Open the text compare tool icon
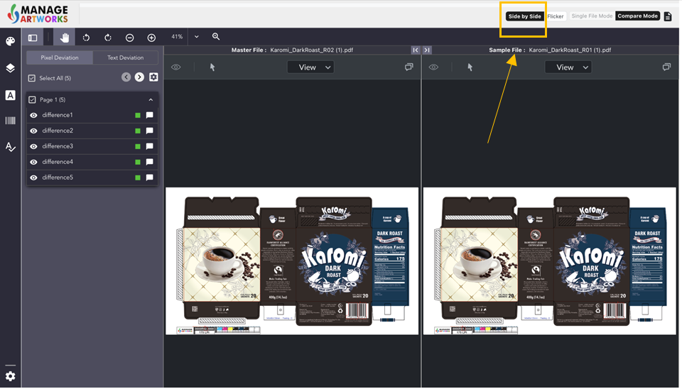The height and width of the screenshot is (389, 682). tap(11, 95)
